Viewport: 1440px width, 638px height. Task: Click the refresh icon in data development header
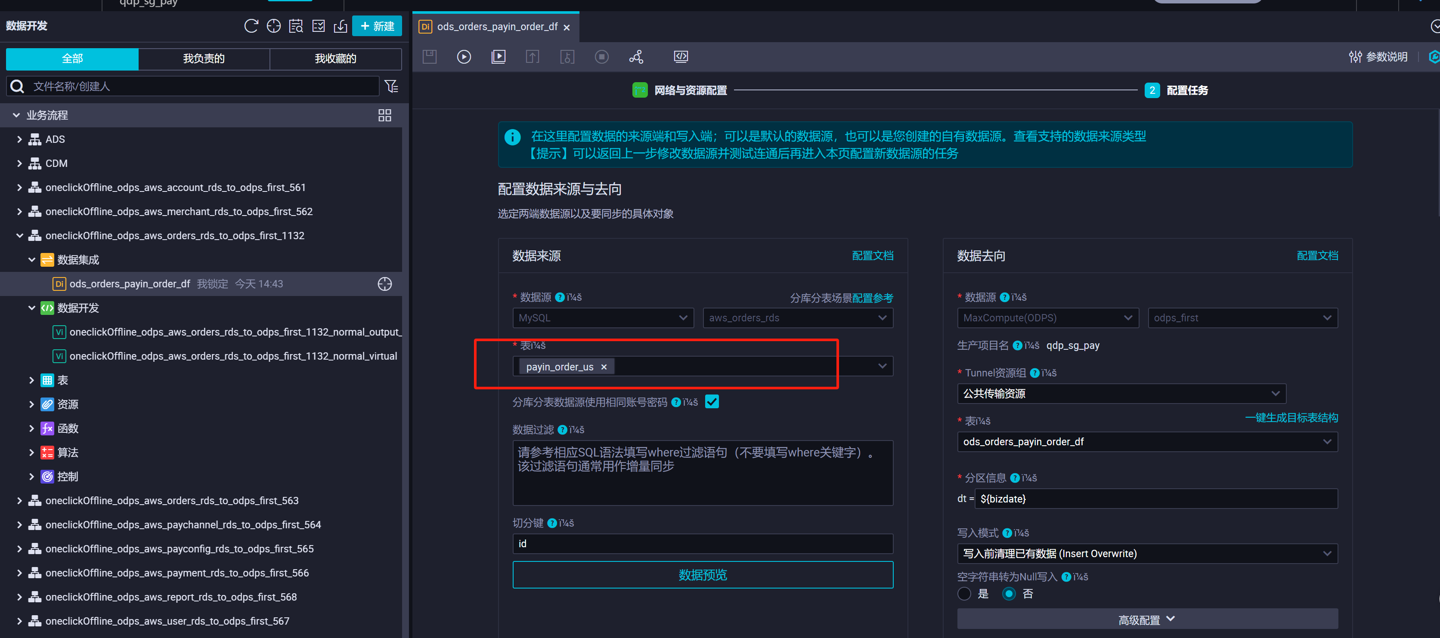pos(251,26)
